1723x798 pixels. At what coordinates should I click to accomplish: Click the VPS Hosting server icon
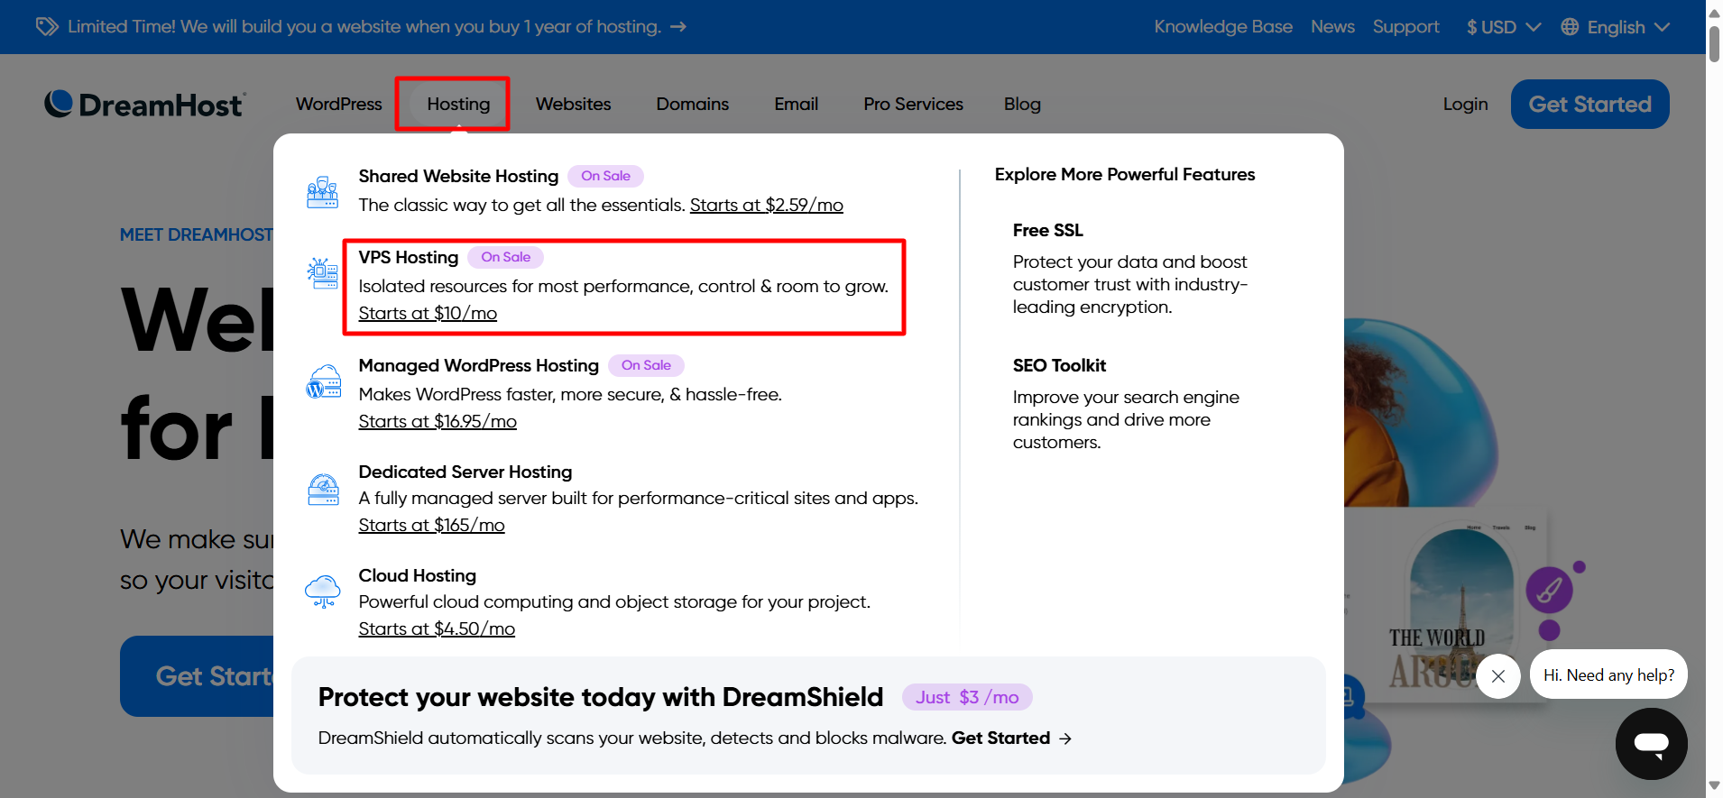322,272
